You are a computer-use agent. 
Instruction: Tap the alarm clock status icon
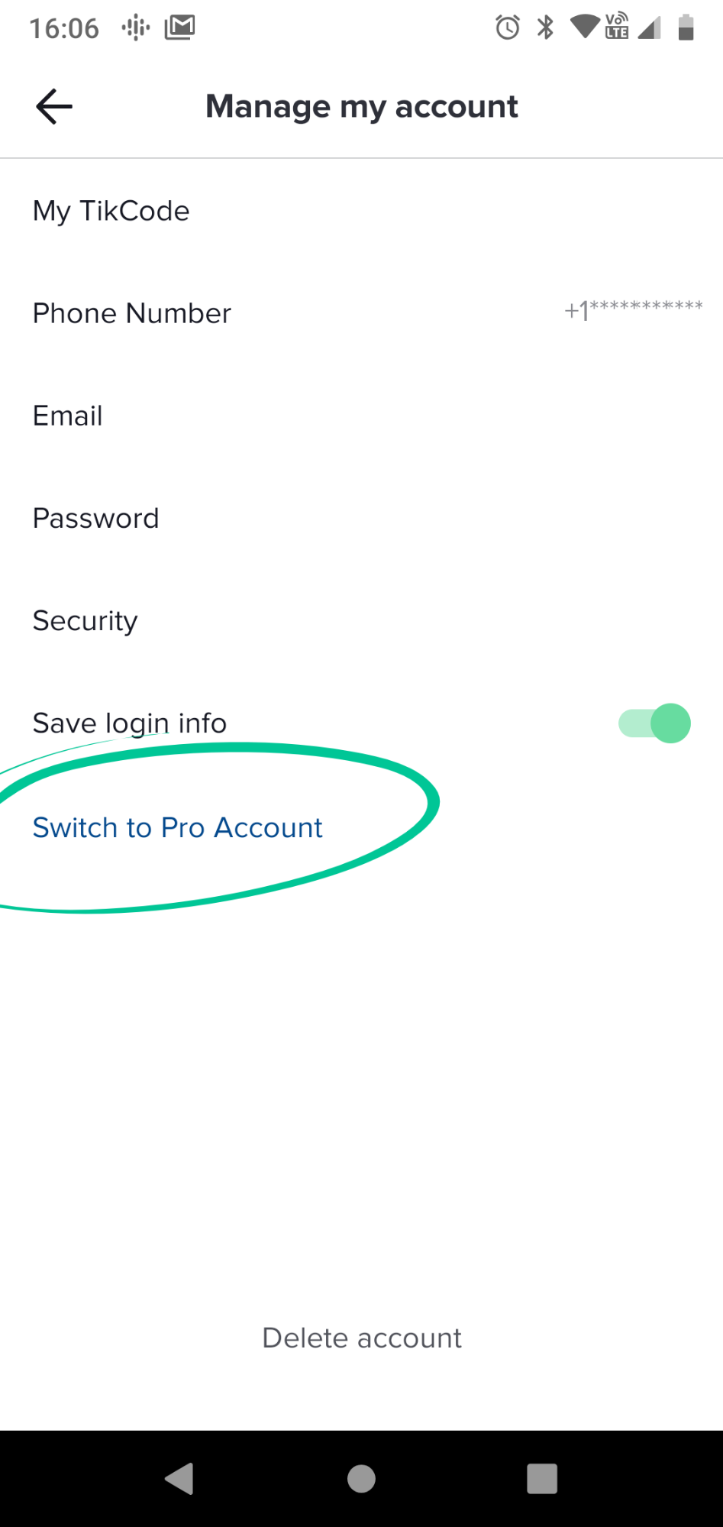508,27
